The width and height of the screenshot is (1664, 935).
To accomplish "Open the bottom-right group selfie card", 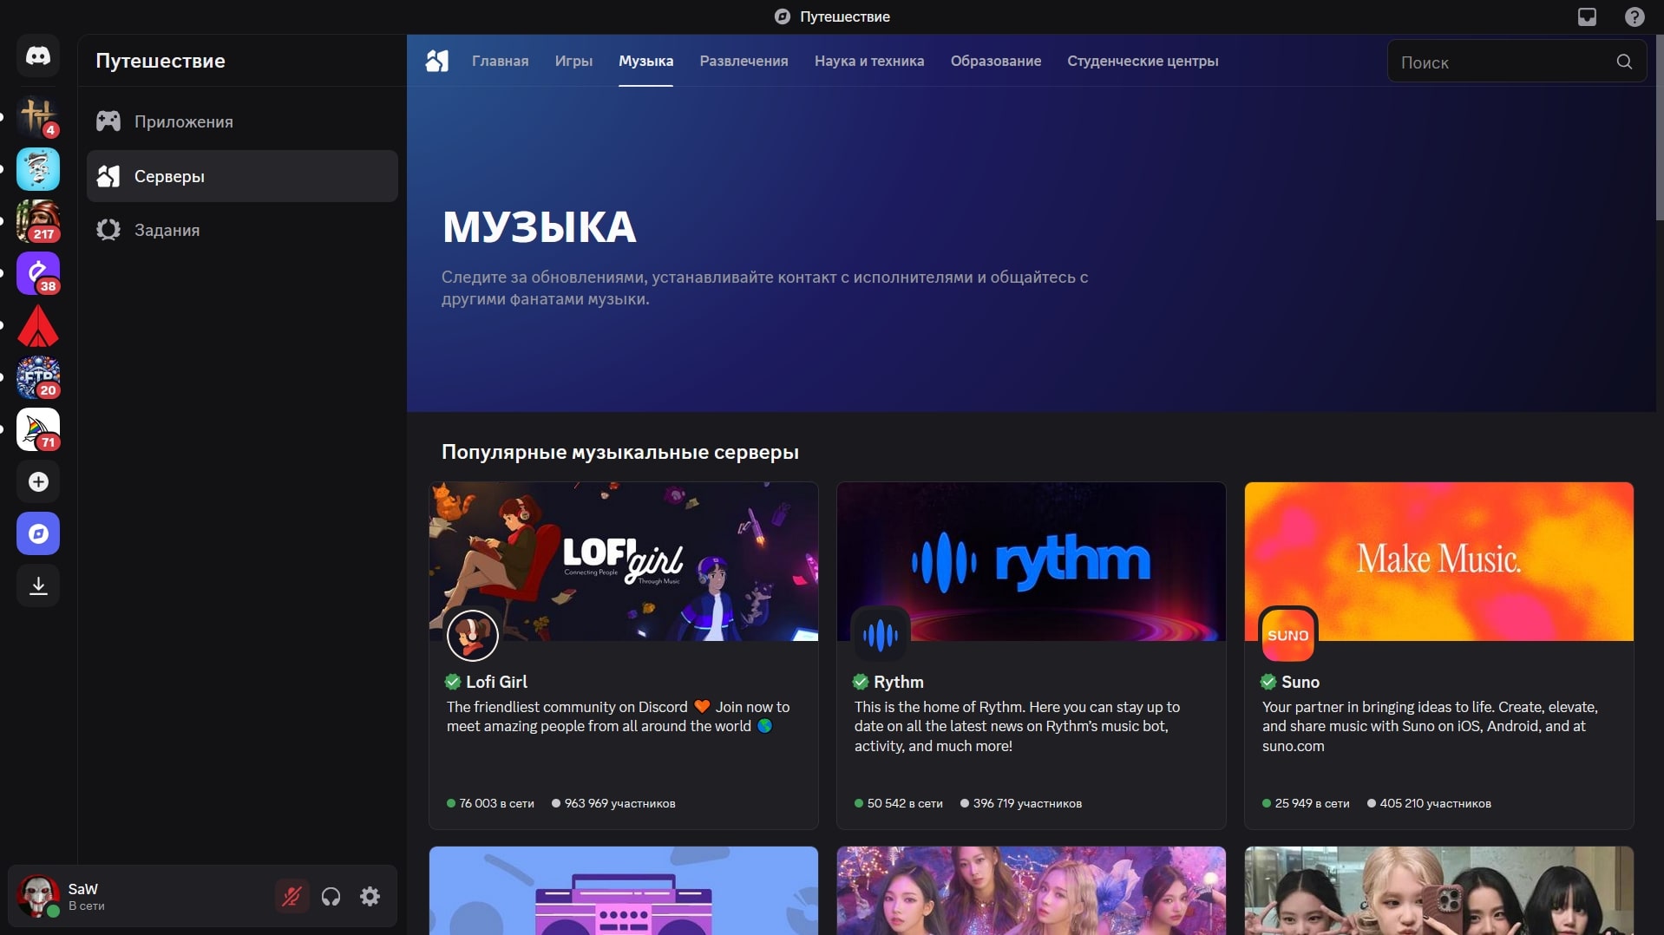I will point(1438,891).
